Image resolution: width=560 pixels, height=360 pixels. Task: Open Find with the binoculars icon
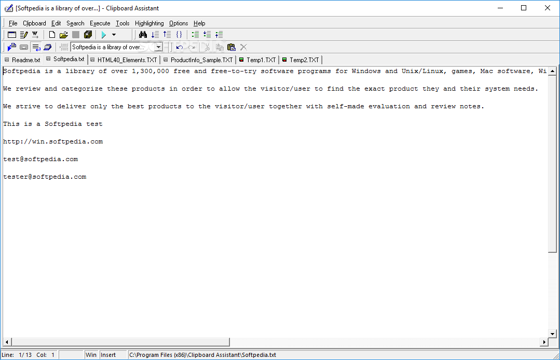143,35
